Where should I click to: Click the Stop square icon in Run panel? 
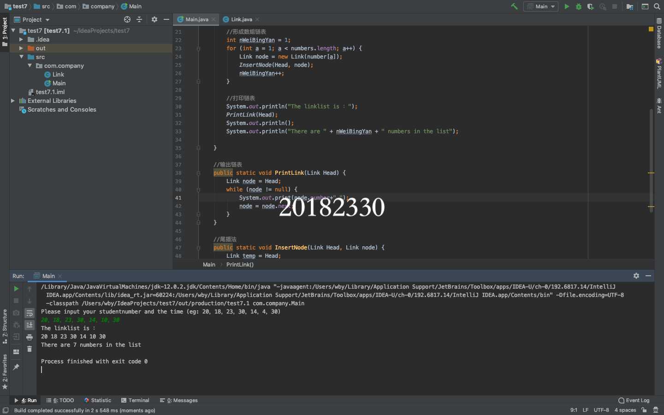pyautogui.click(x=16, y=301)
